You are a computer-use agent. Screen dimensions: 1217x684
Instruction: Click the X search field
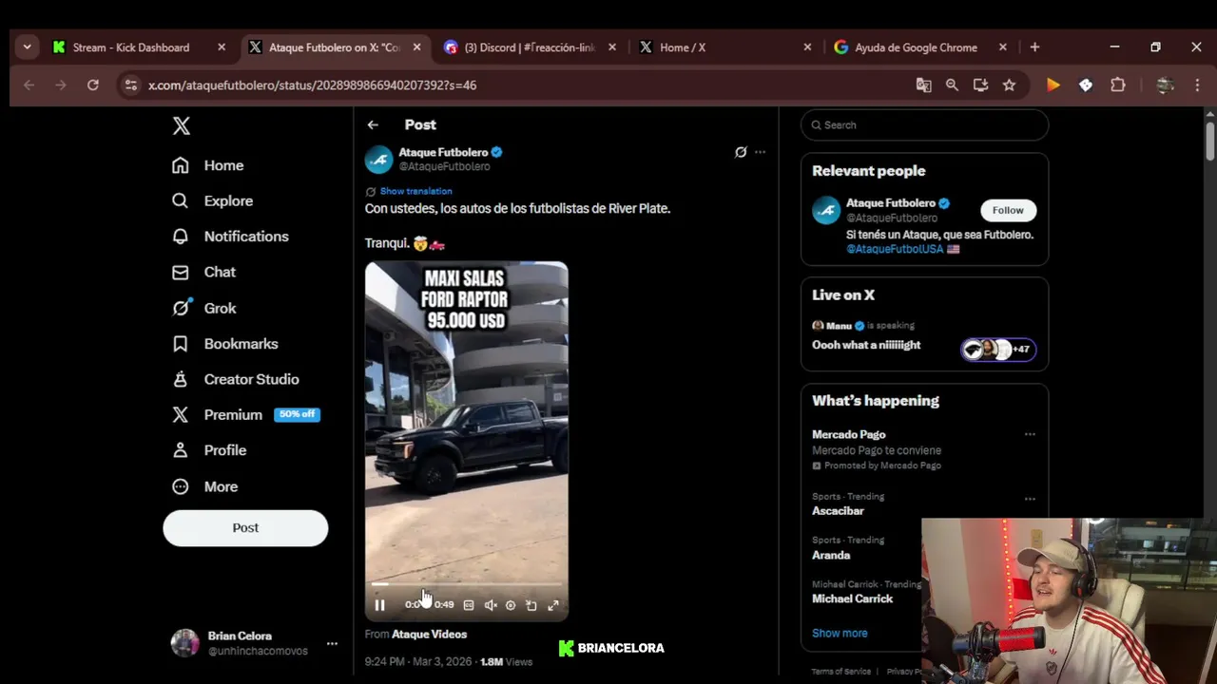(924, 124)
